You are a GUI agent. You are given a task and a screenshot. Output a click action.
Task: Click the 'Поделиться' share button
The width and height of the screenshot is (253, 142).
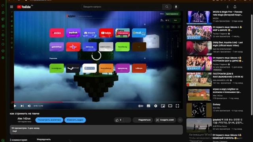point(143,120)
